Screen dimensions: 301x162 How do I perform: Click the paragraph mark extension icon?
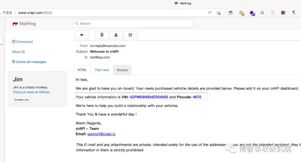point(294,13)
